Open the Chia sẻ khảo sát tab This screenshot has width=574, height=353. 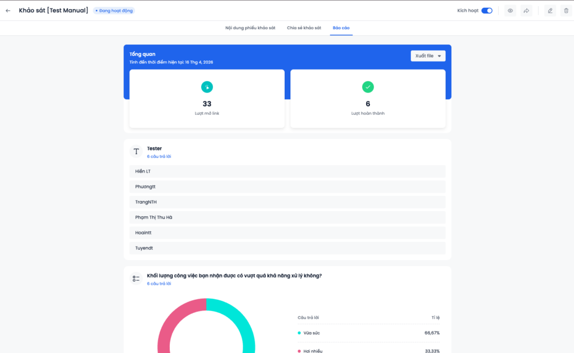click(x=304, y=27)
